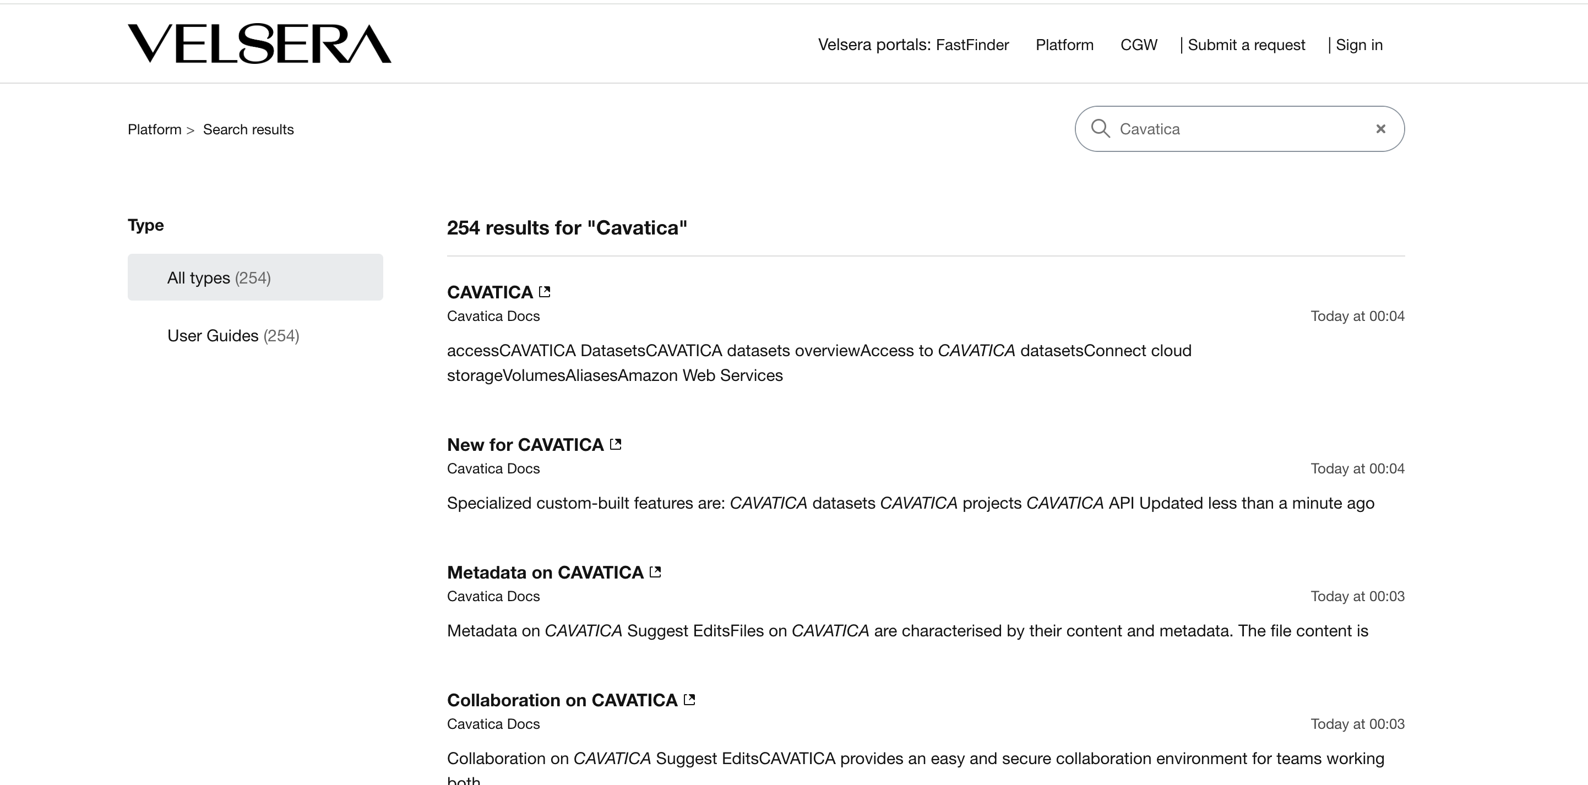Click Submit a request link
The width and height of the screenshot is (1588, 785).
(x=1246, y=45)
